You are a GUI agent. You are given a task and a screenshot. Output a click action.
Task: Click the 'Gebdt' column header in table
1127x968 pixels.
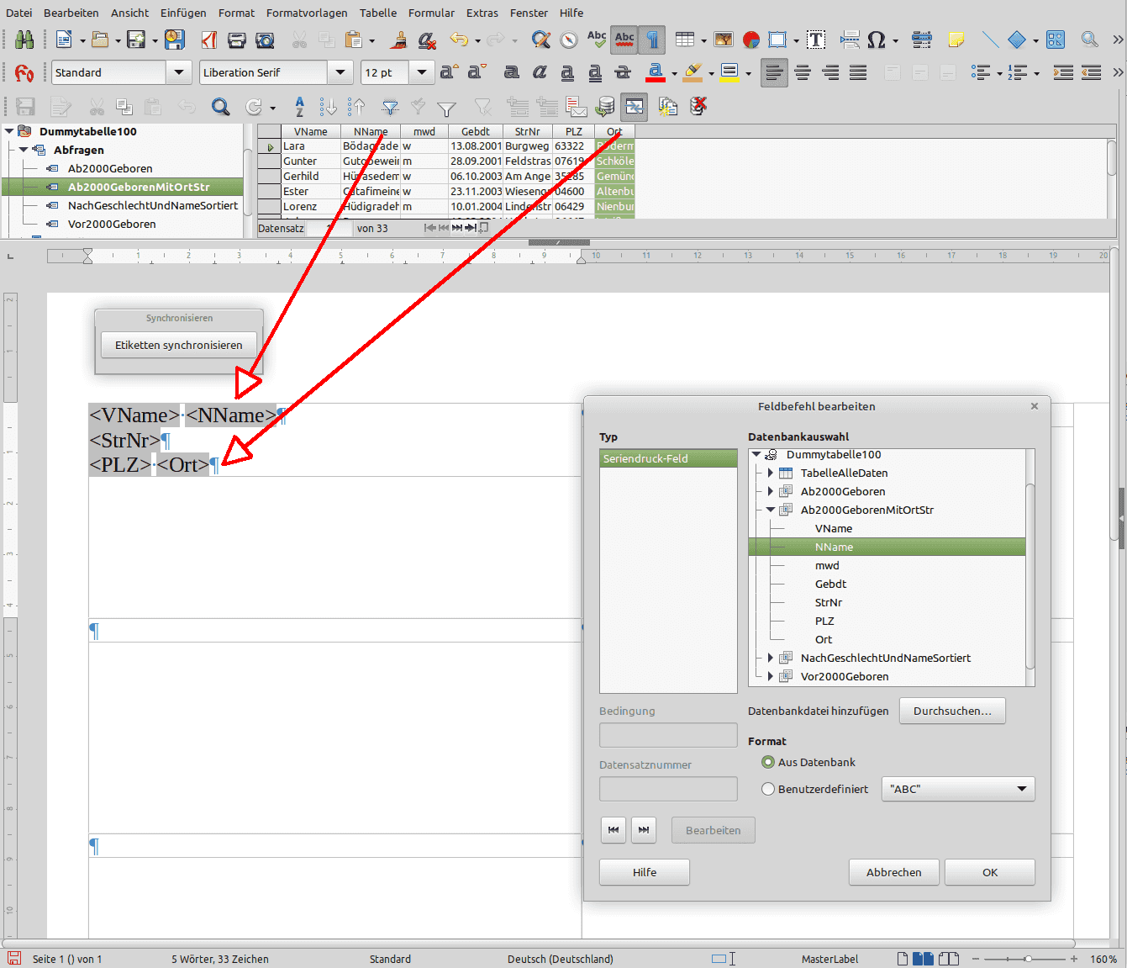coord(476,131)
